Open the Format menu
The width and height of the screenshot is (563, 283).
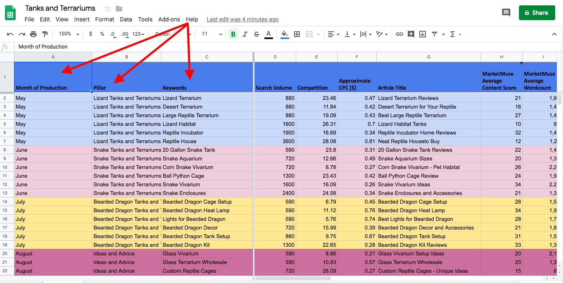pos(105,19)
